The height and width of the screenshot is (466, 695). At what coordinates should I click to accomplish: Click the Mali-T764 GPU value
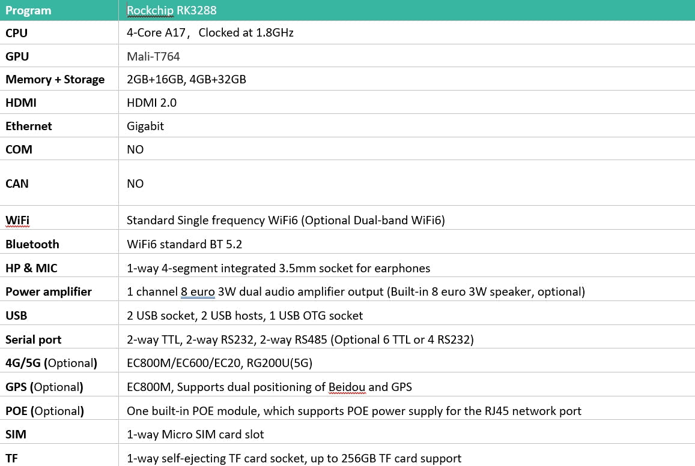[153, 56]
